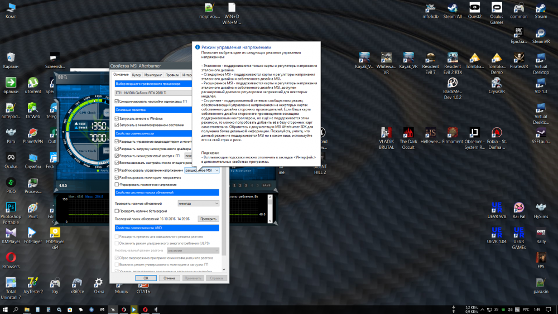The image size is (558, 314).
Task: Click the Проверить button
Action: point(208,219)
